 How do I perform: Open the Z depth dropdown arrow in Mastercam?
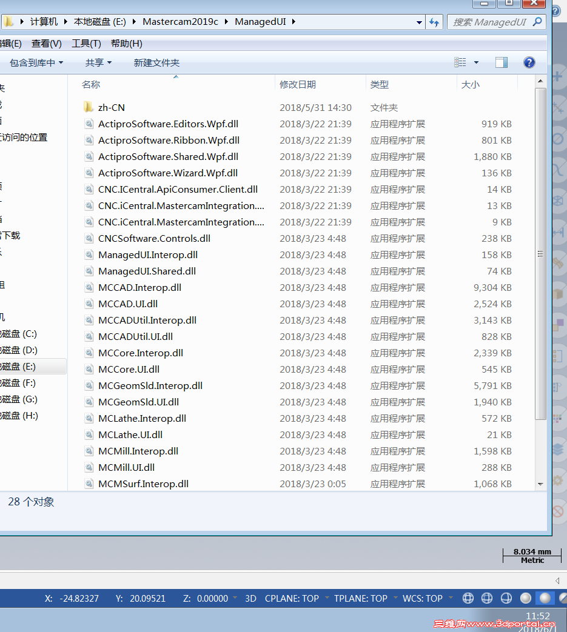(x=235, y=597)
